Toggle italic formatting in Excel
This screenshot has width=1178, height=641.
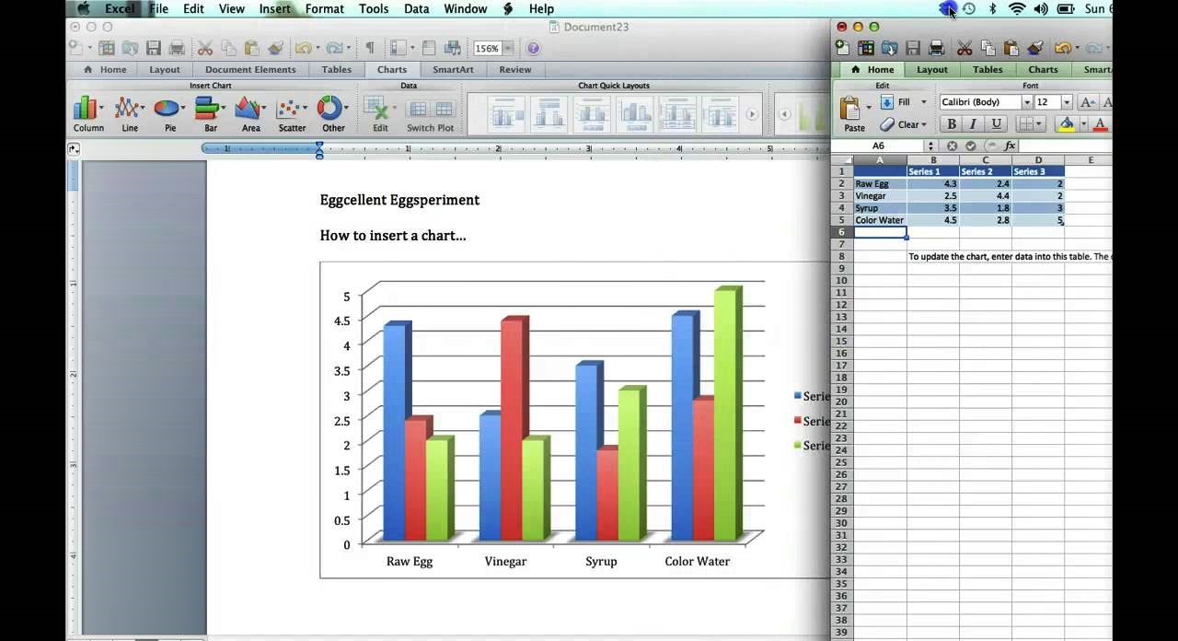tap(973, 123)
